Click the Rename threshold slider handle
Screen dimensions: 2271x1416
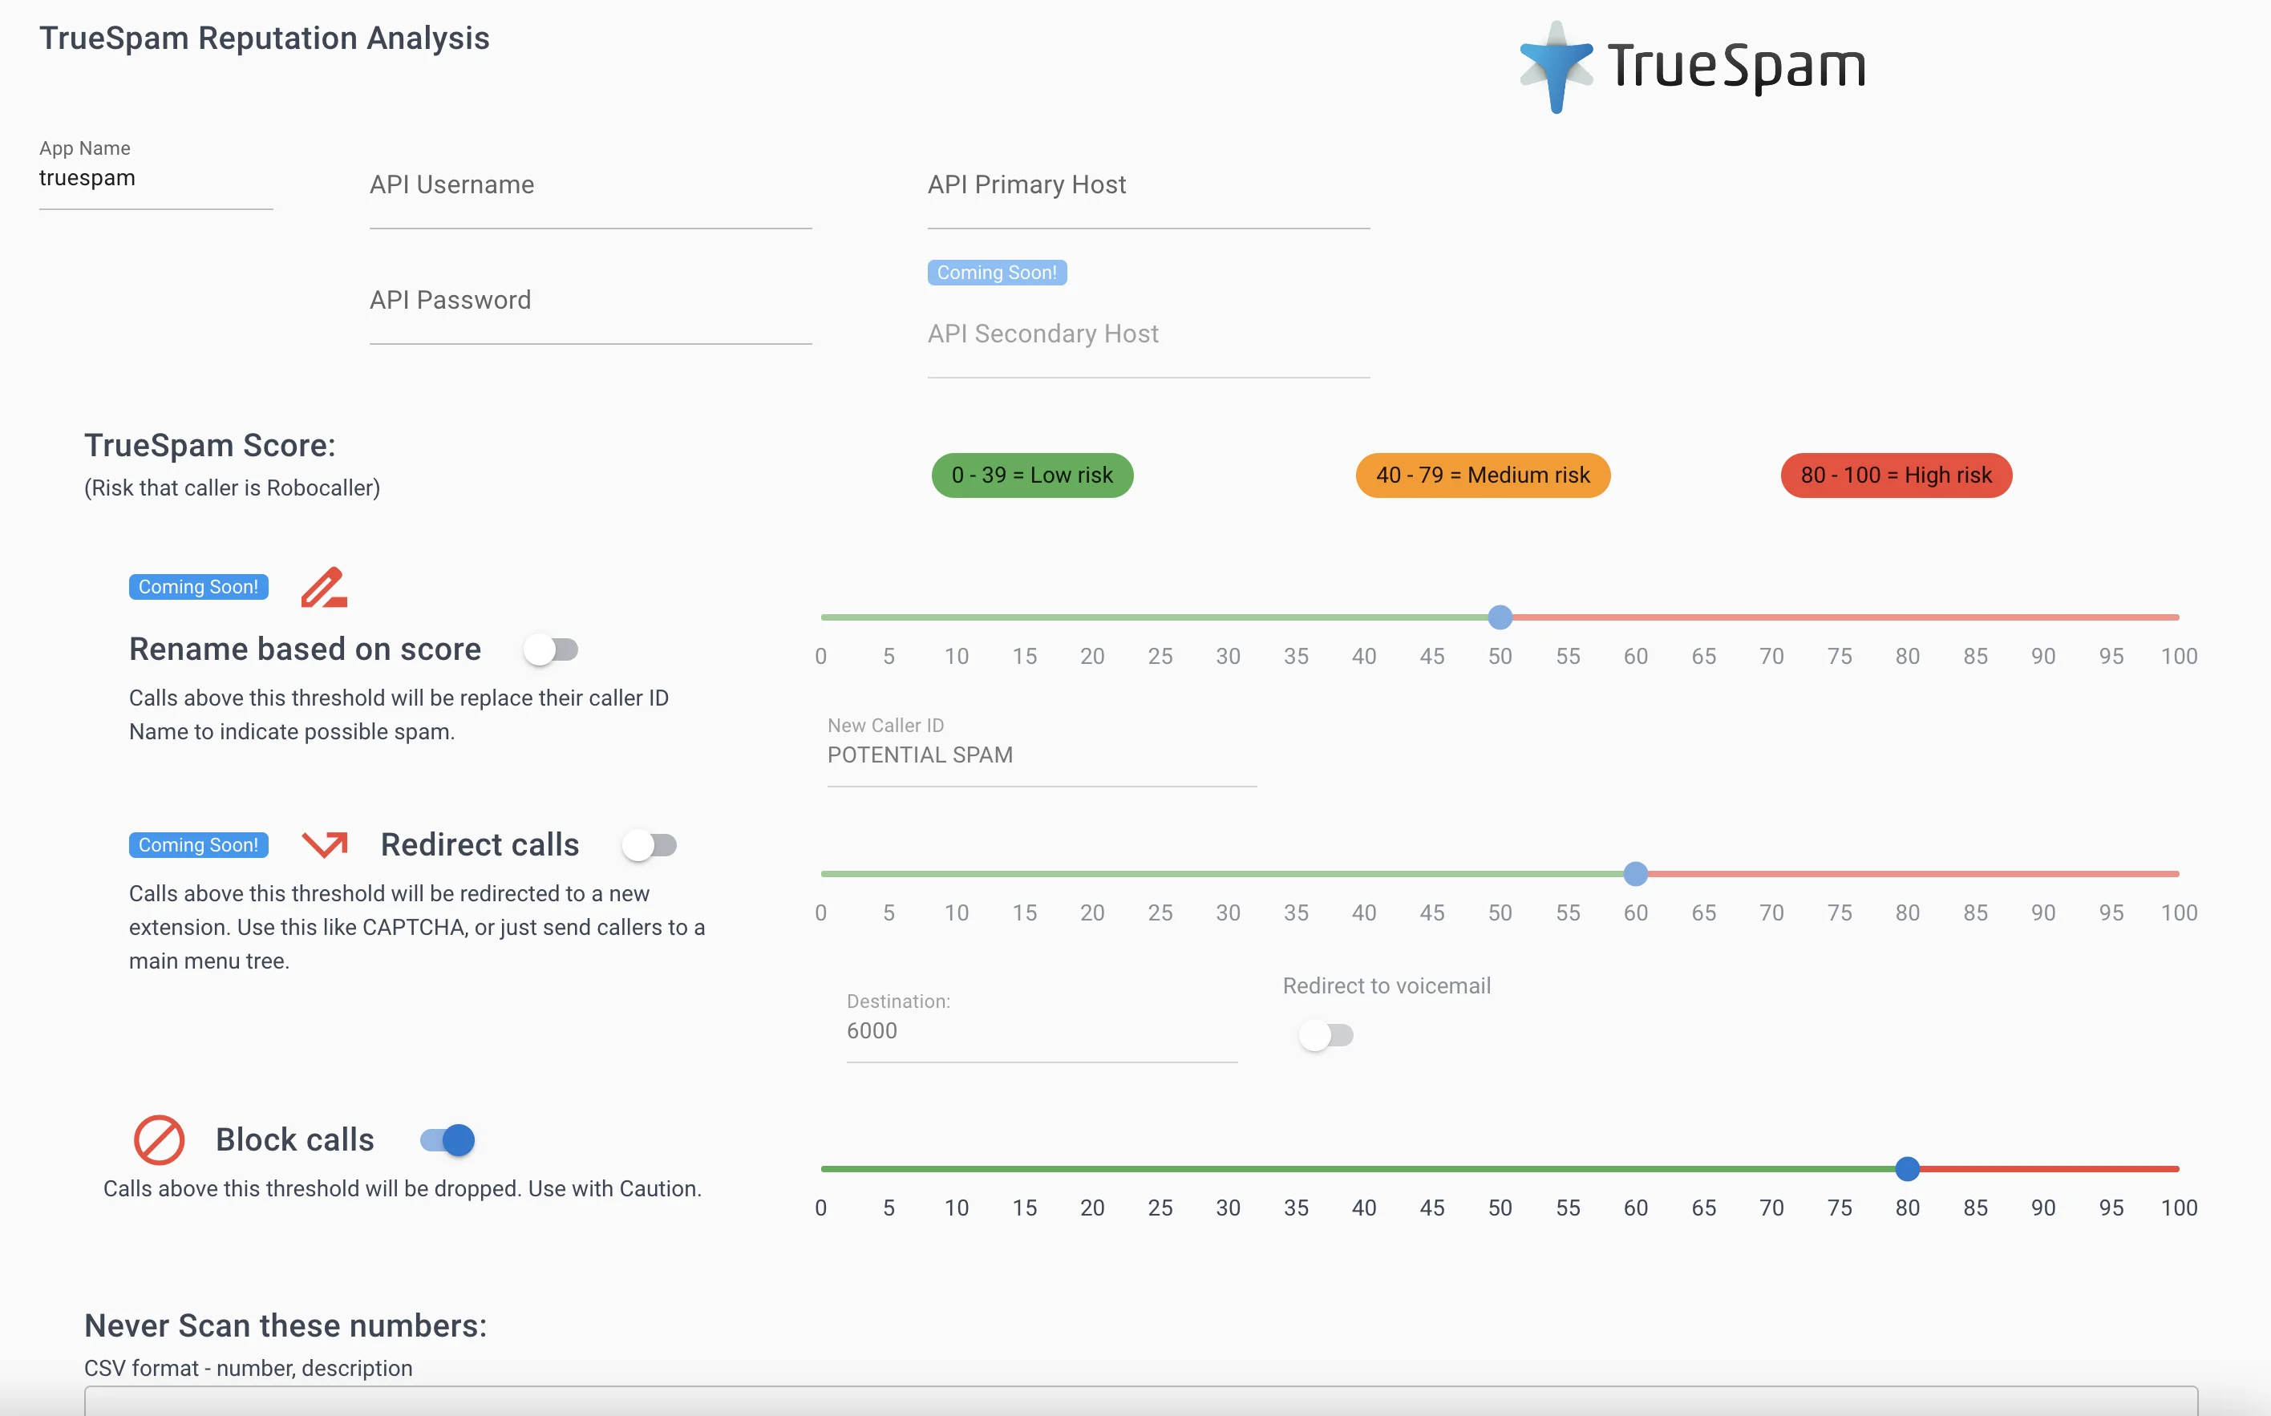[x=1500, y=617]
